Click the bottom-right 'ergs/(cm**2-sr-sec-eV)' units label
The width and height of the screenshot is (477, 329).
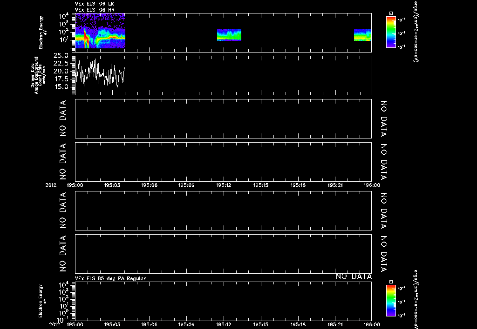pos(416,299)
